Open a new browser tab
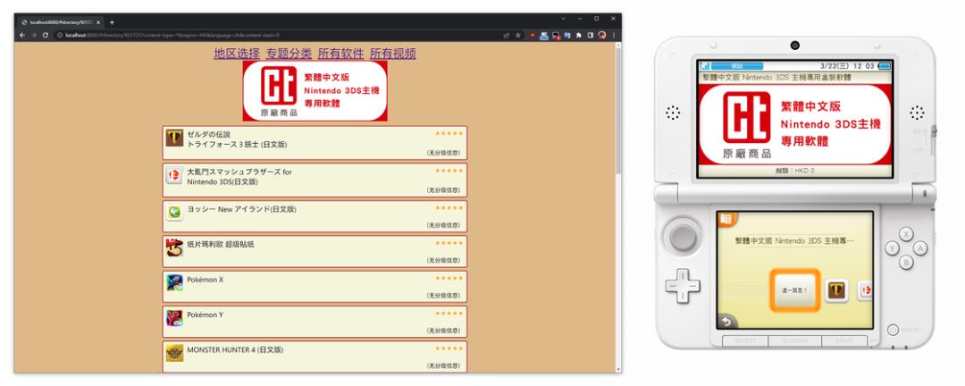Screen dimensions: 965x386 click(112, 22)
